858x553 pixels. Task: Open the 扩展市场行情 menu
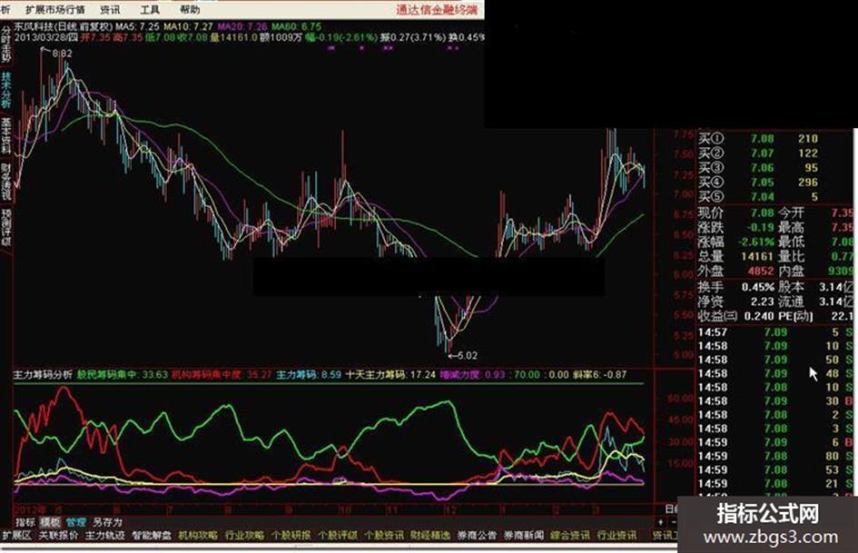pyautogui.click(x=55, y=9)
